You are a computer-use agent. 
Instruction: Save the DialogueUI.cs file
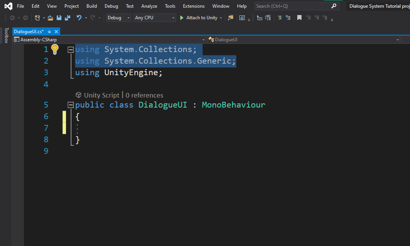coord(59,17)
